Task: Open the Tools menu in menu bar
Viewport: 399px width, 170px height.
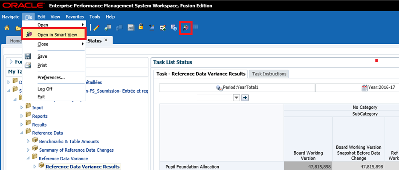Action: [x=95, y=17]
